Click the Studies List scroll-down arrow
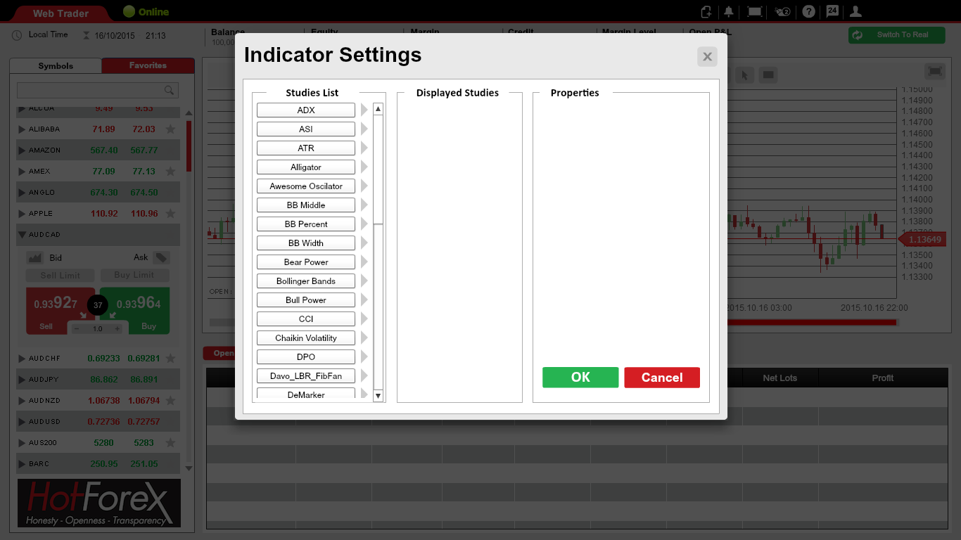The width and height of the screenshot is (961, 540). point(378,396)
